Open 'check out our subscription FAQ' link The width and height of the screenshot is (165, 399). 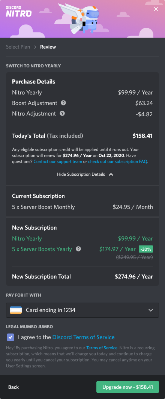point(118,161)
